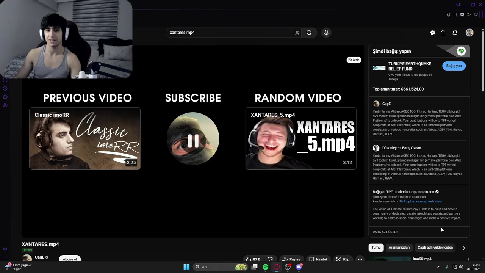Image resolution: width=485 pixels, height=273 pixels.
Task: Click the Paylaş share button
Action: coord(291,259)
